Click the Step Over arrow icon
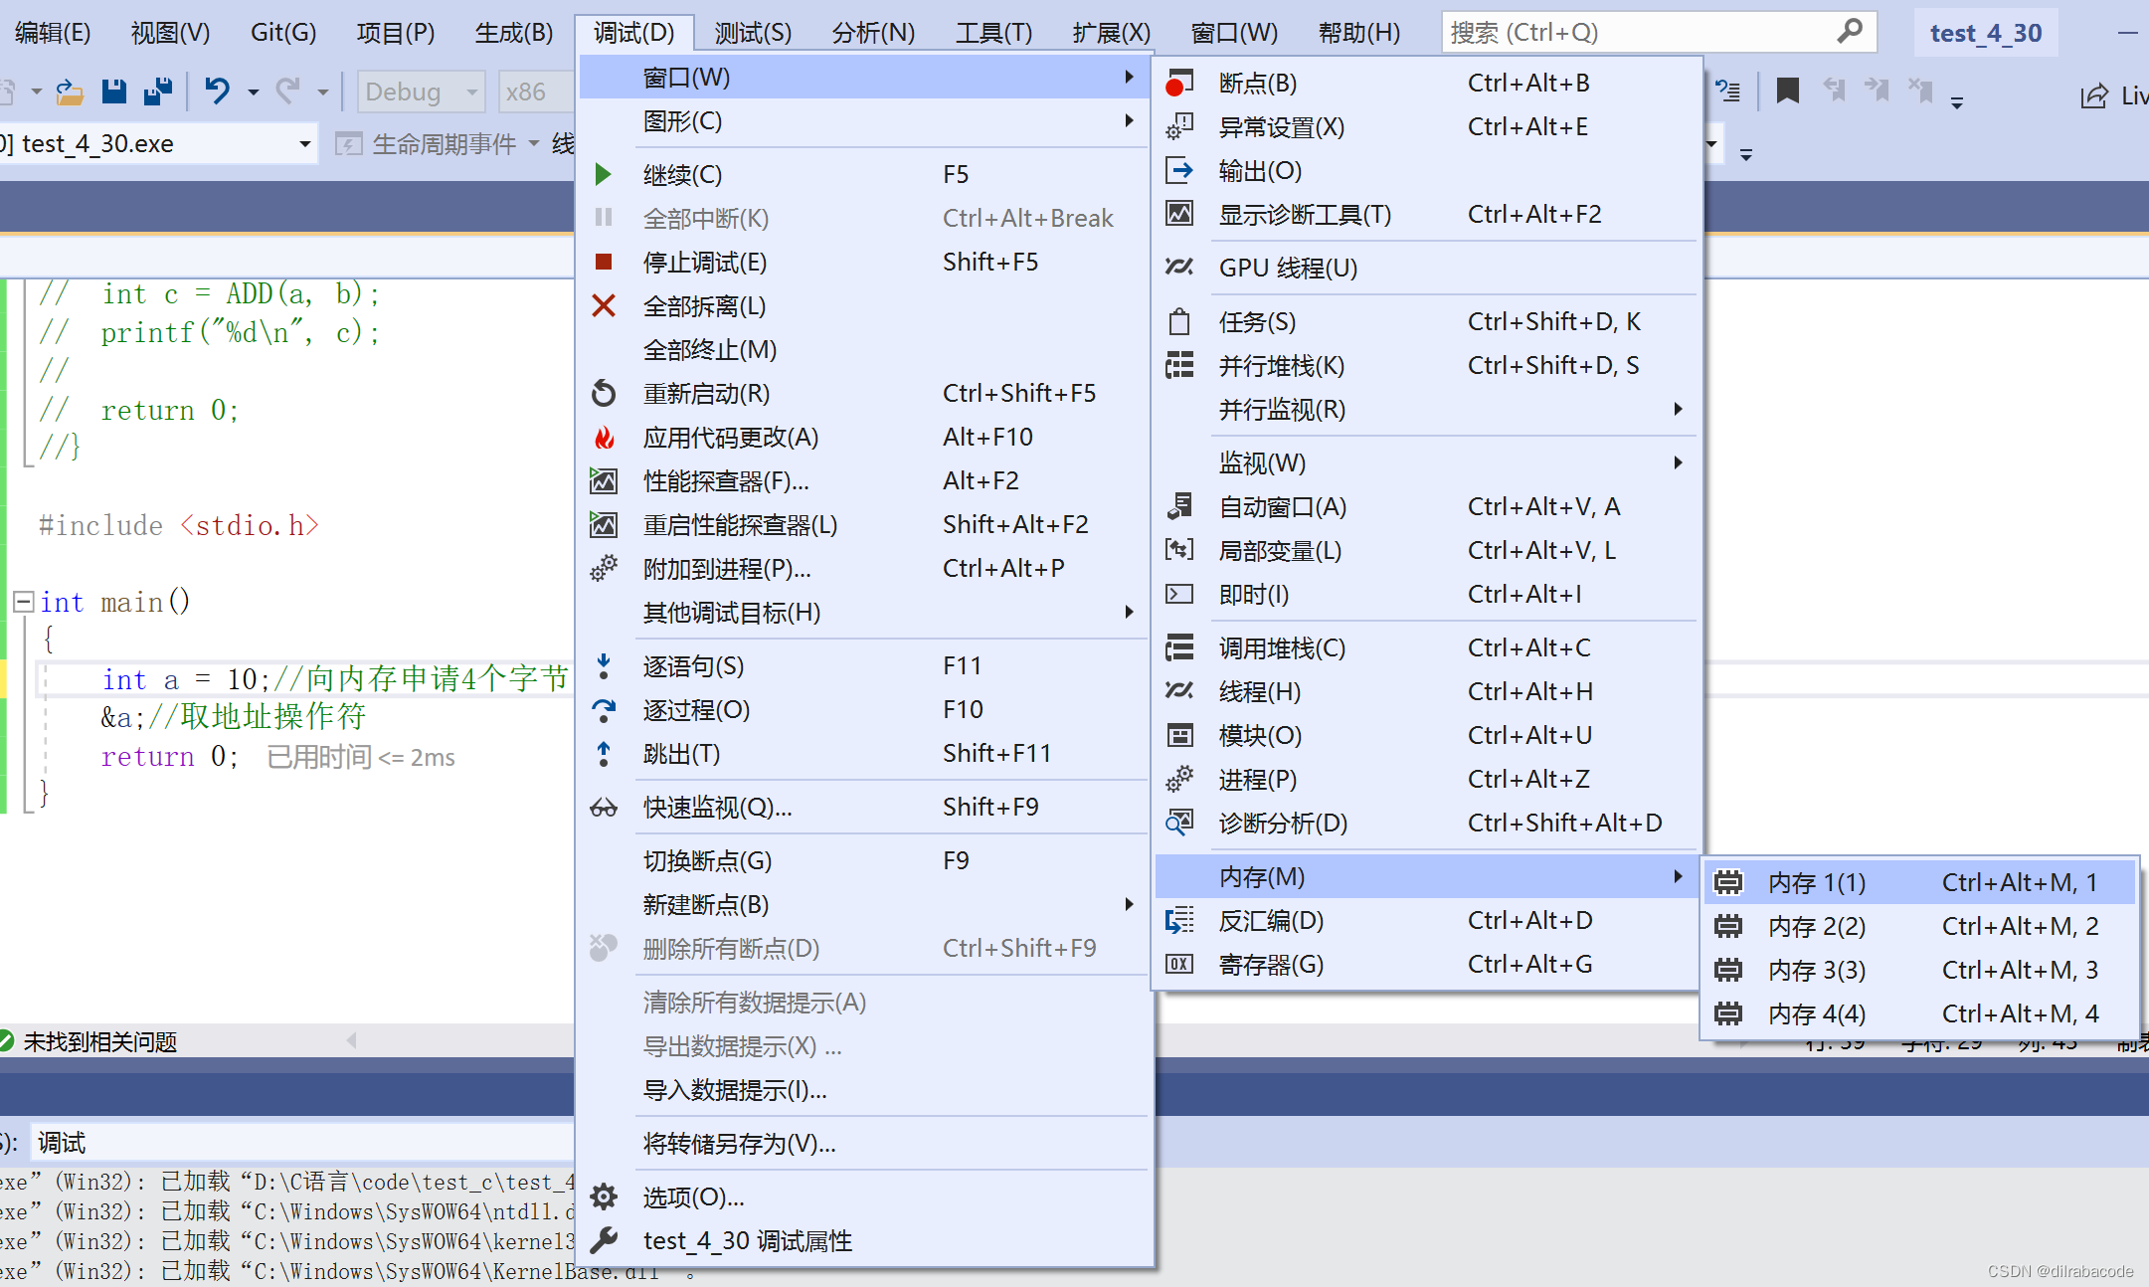The height and width of the screenshot is (1287, 2149). [603, 710]
